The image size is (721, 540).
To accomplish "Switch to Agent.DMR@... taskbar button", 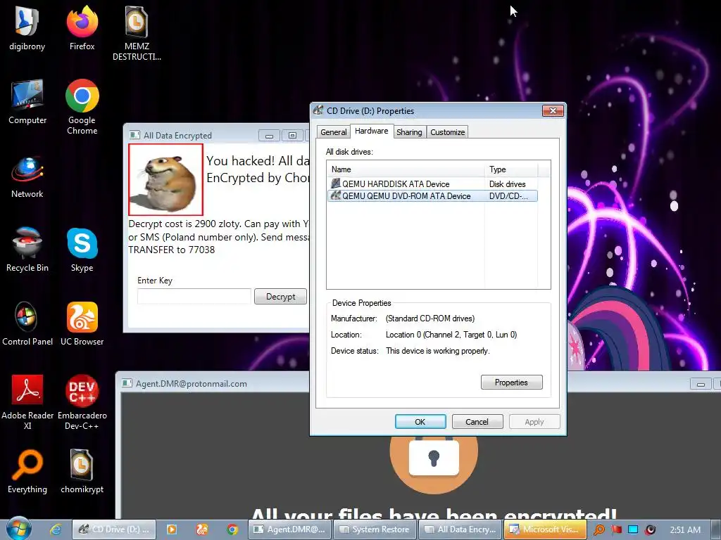I will pyautogui.click(x=289, y=529).
